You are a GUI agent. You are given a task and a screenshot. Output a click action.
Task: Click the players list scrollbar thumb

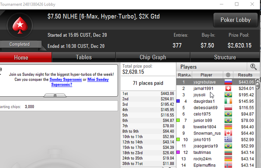tap(258, 85)
